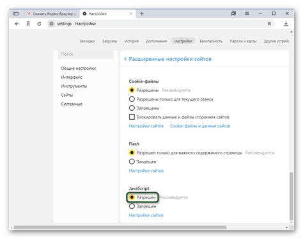Open the browser menu hamburger icon
The image size is (303, 239).
(247, 13)
